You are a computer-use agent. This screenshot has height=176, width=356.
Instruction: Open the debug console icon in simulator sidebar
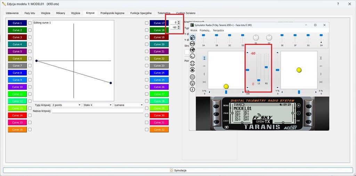193,56
